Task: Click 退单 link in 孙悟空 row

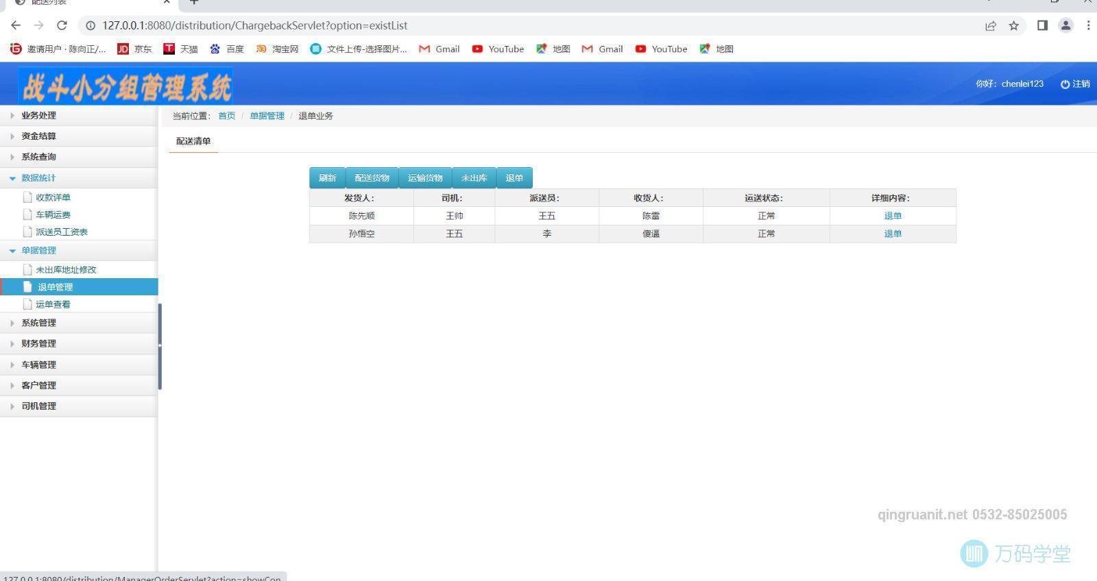Action: point(893,234)
